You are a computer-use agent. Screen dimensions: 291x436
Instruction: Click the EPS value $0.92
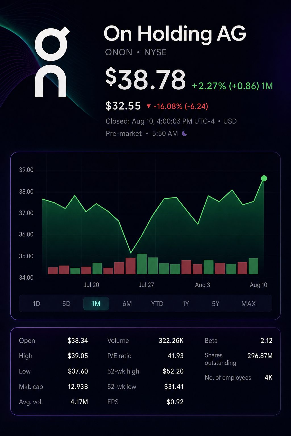tap(175, 402)
